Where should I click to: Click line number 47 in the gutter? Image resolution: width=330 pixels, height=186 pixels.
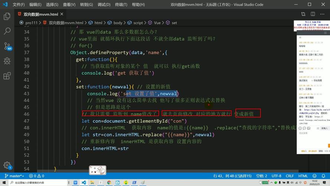coord(26,121)
